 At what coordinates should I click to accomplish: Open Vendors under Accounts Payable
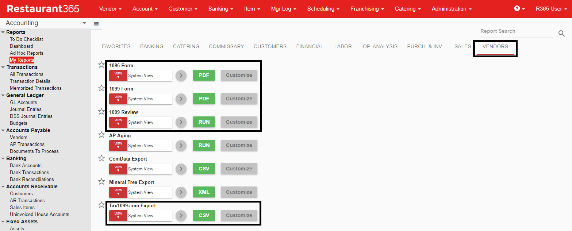coord(19,137)
